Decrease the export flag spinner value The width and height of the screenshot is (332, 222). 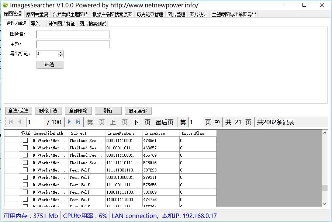60,56
